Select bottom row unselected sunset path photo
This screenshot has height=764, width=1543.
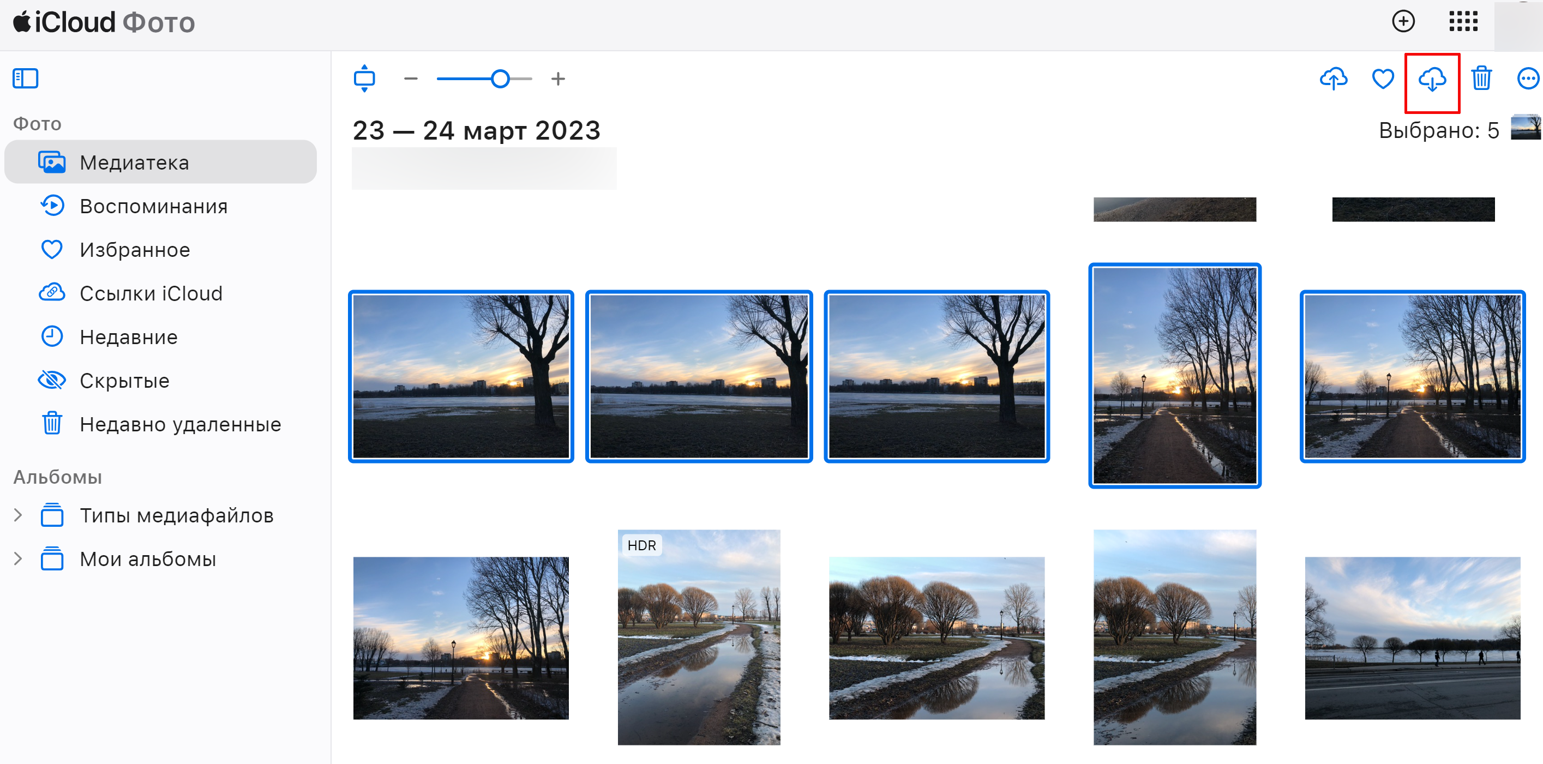(x=461, y=638)
